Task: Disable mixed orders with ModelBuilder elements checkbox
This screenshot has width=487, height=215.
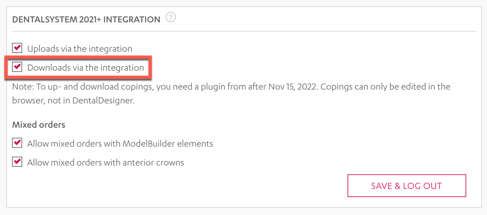Action: point(17,143)
